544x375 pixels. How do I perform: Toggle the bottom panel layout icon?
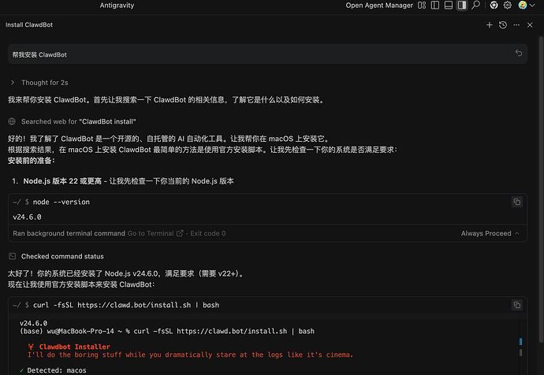449,6
